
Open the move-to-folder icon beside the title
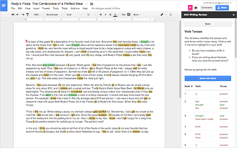click(x=91, y=4)
